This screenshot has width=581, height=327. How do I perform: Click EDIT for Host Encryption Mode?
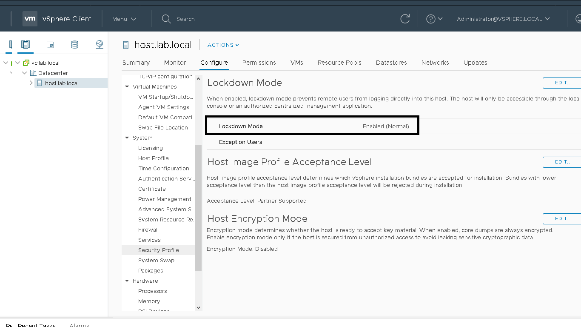(562, 218)
